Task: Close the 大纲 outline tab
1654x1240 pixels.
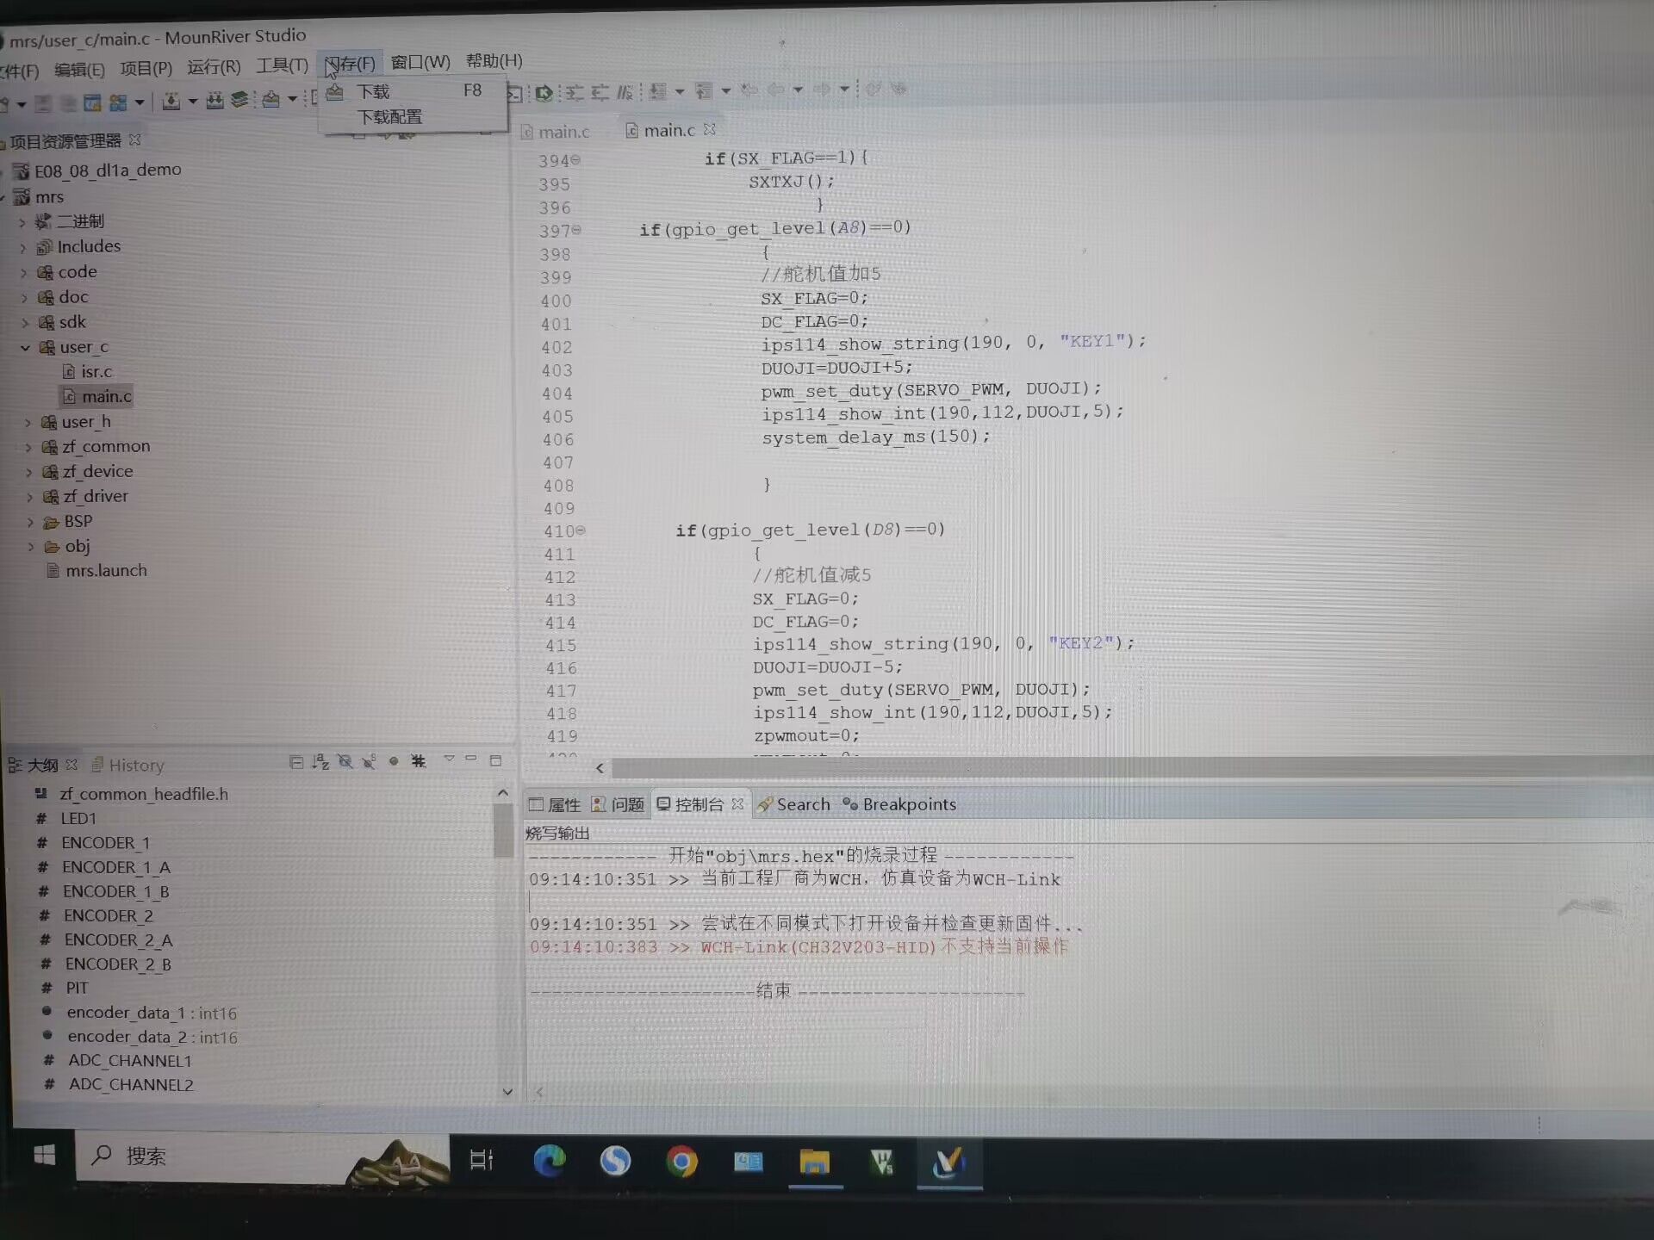Action: coord(72,765)
